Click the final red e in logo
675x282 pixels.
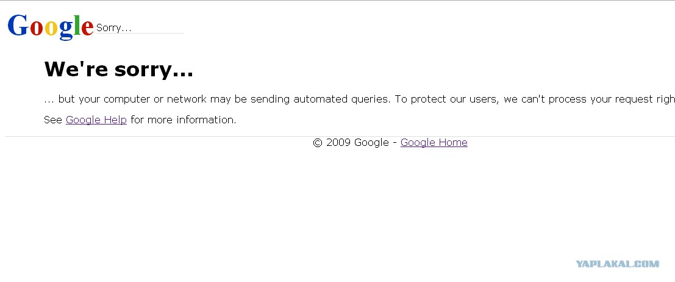[x=87, y=28]
